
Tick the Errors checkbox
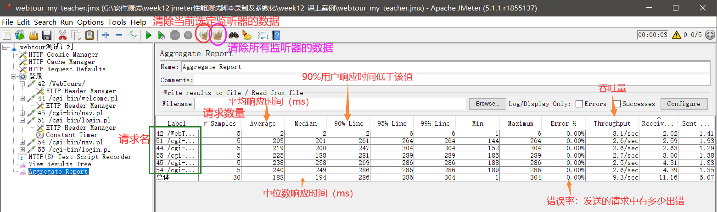[579, 104]
